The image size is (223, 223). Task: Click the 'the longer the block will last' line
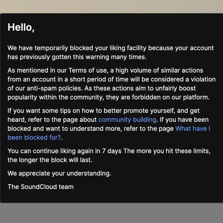(50, 160)
